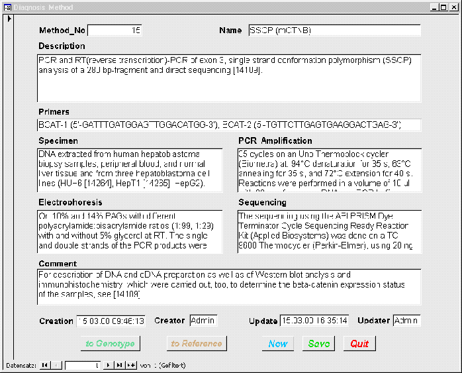Select the Name field containing SSCP

pos(334,30)
